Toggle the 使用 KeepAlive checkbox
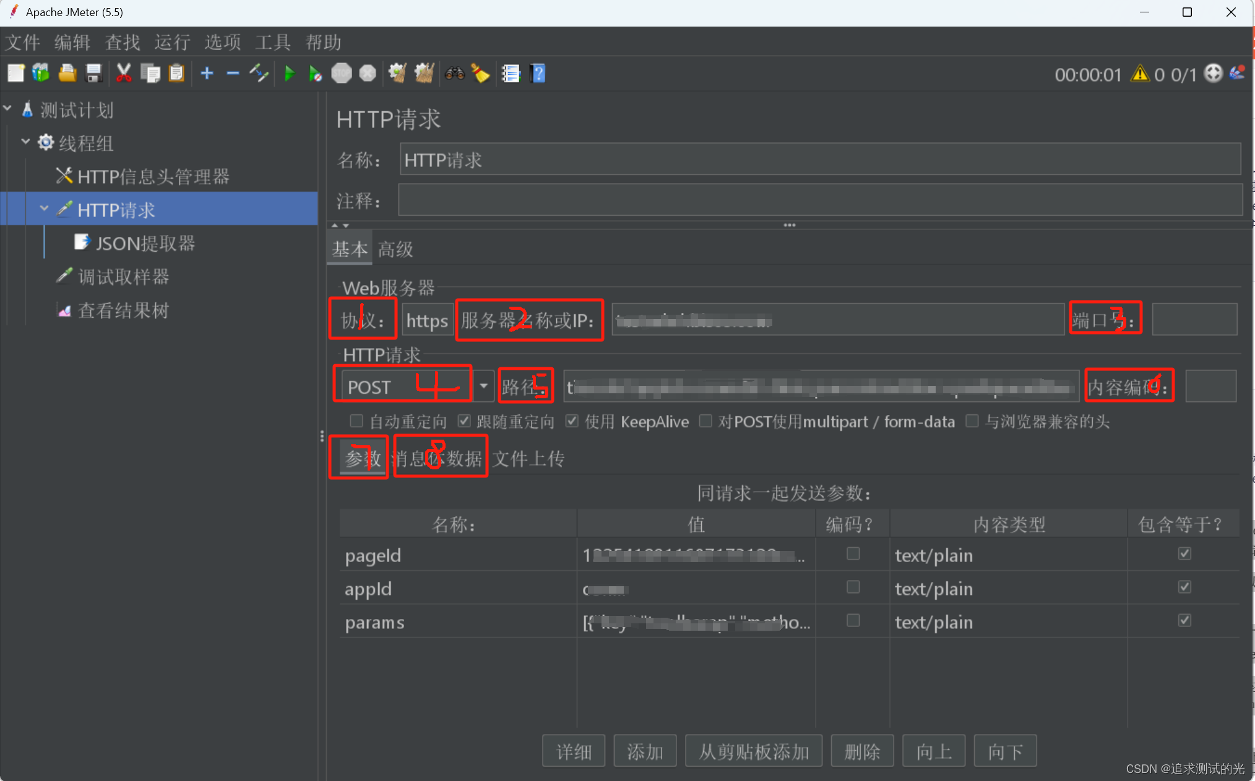This screenshot has height=781, width=1255. (572, 421)
